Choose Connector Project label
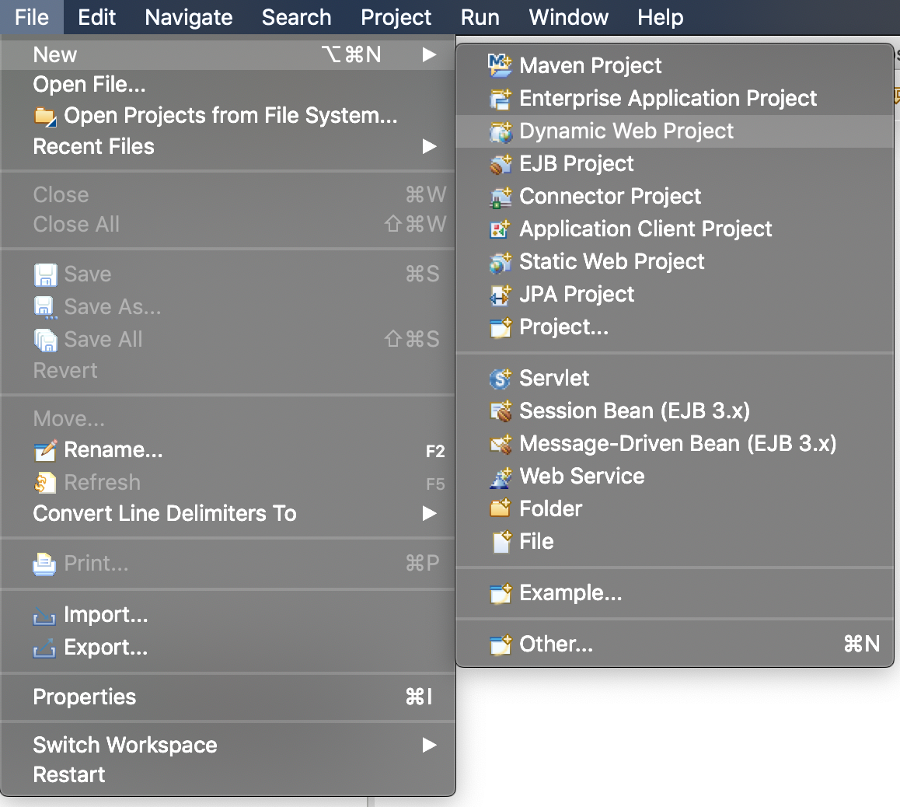The height and width of the screenshot is (807, 900). click(x=610, y=197)
